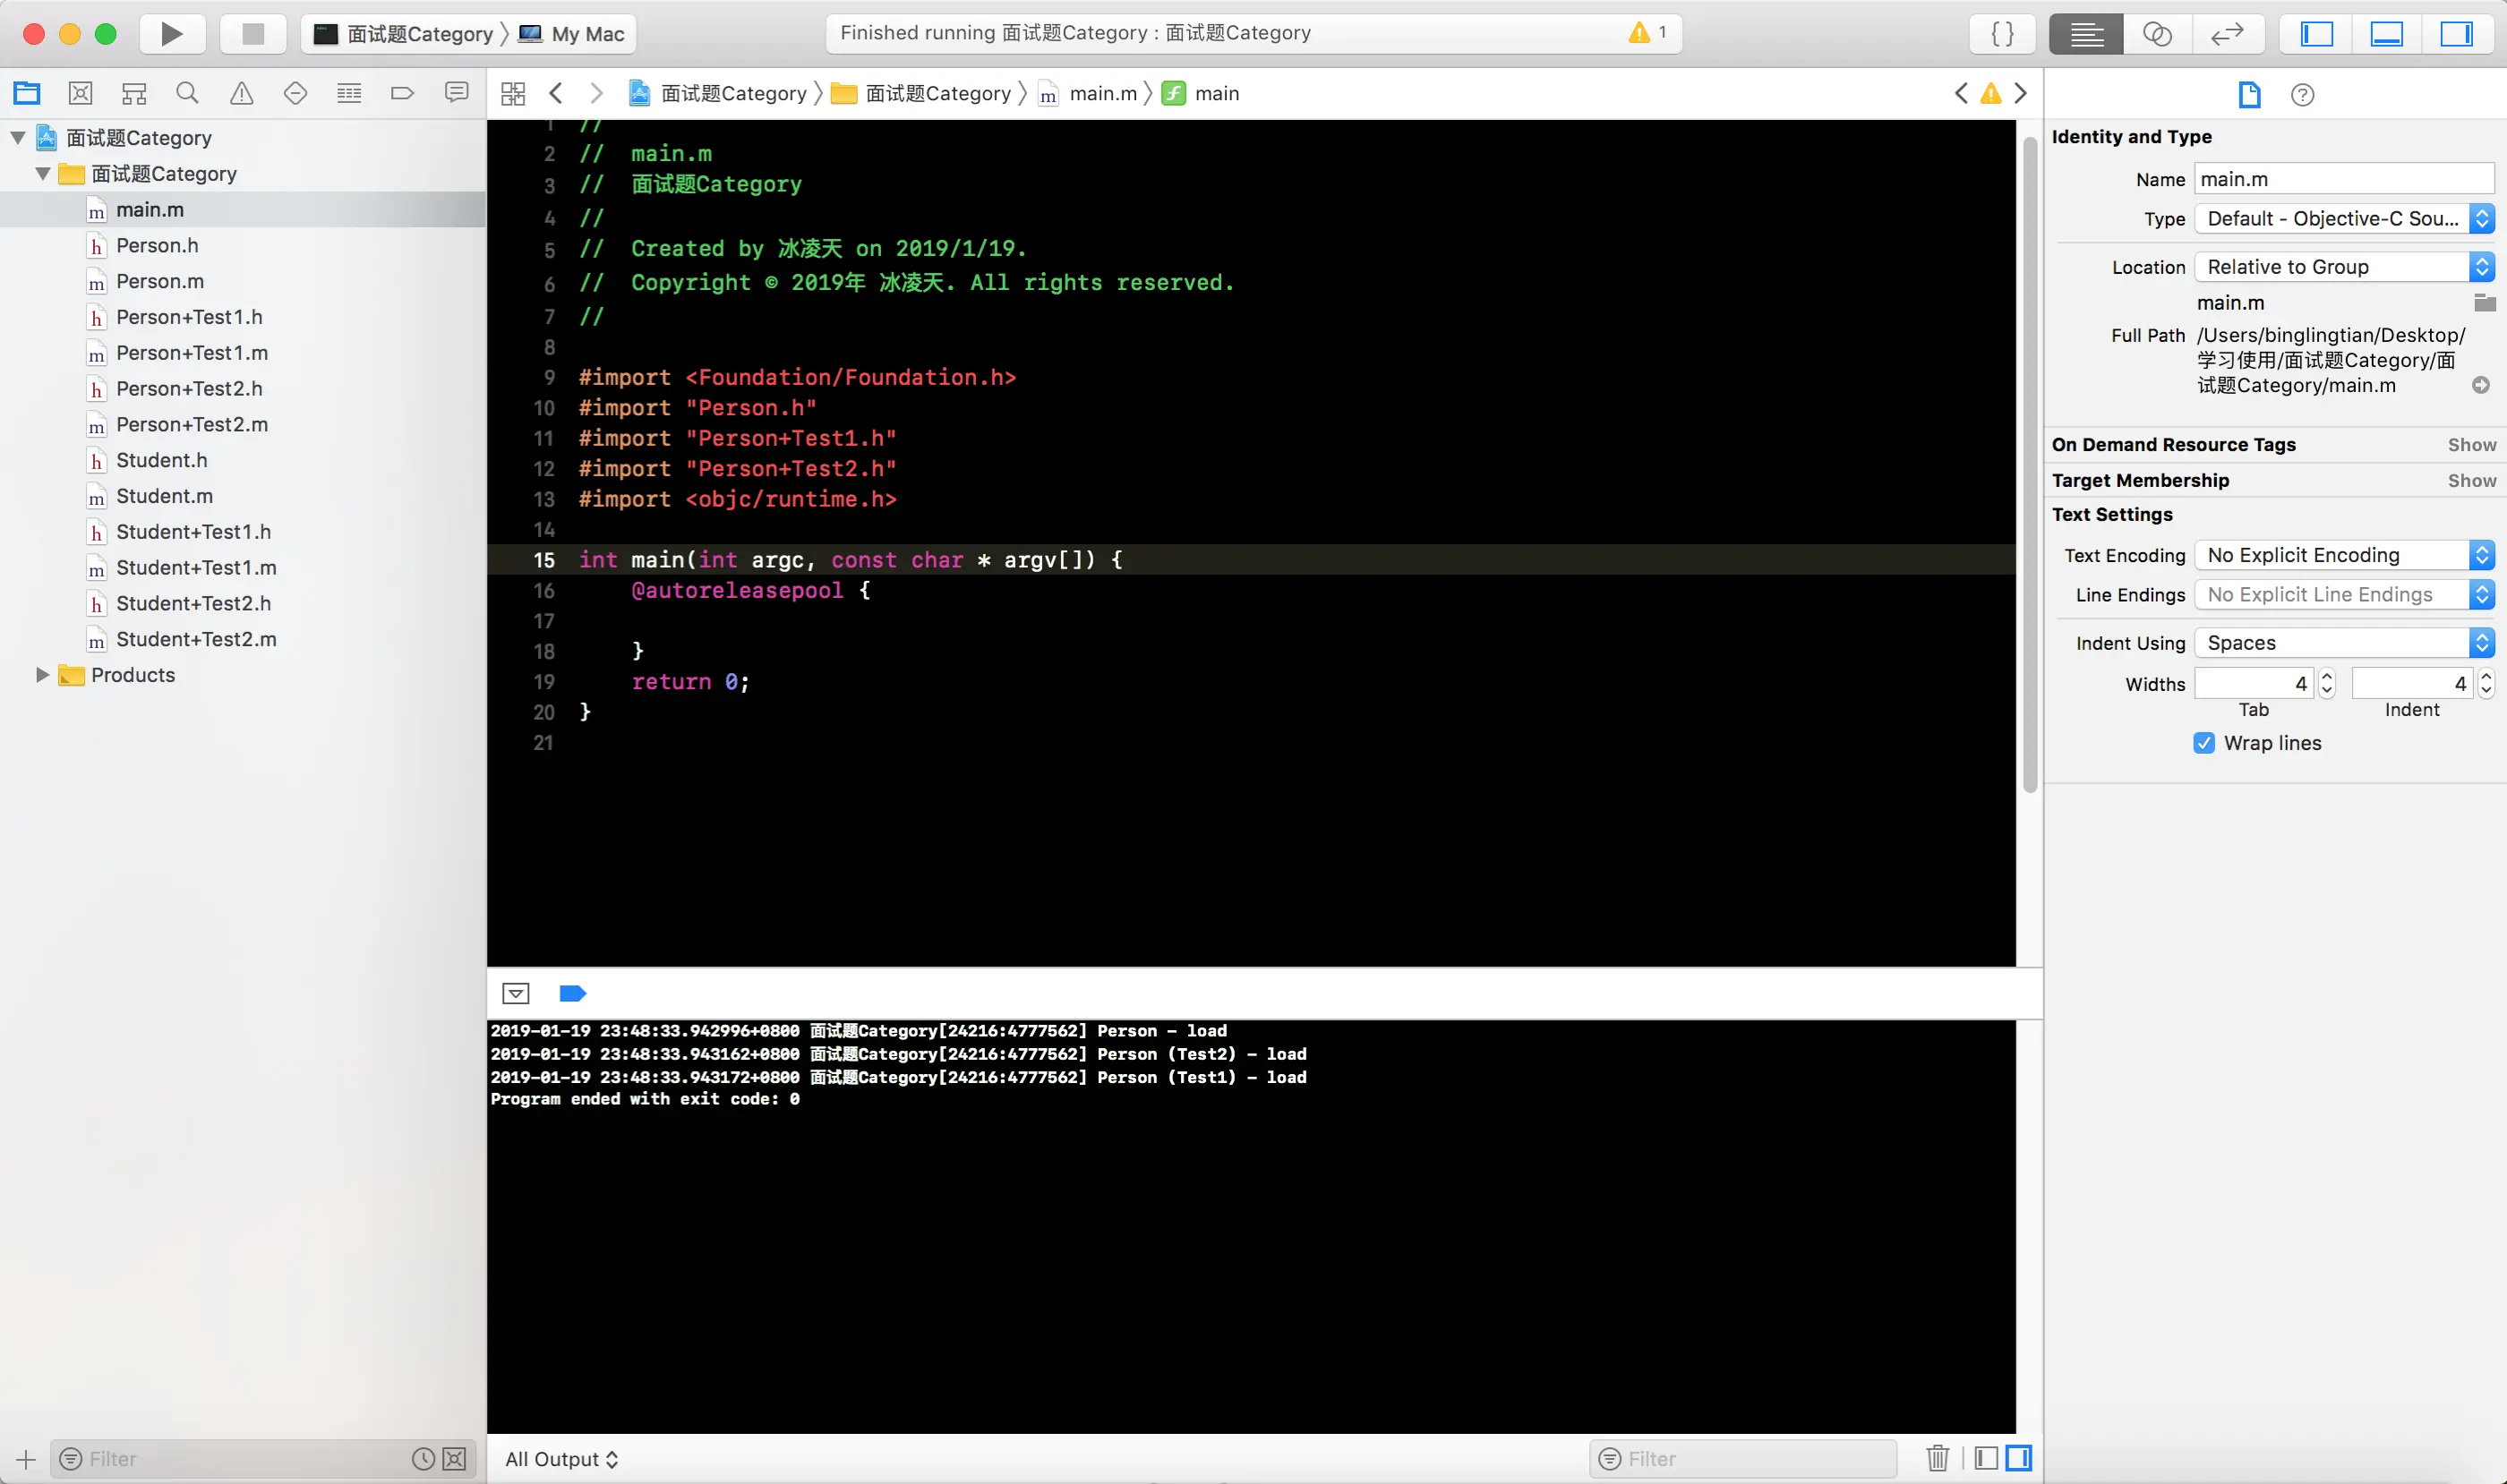Uncheck the Wrap lines checkbox

coord(2203,743)
